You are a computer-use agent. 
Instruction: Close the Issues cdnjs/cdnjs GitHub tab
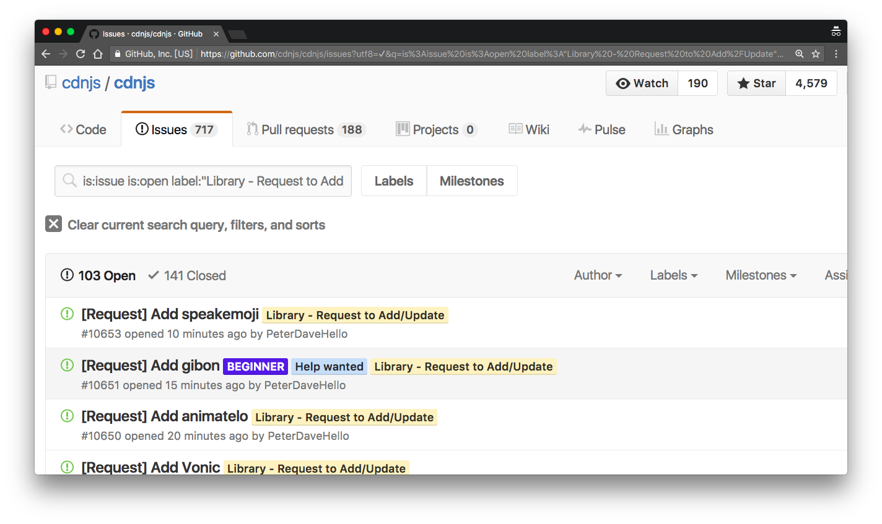pos(216,34)
